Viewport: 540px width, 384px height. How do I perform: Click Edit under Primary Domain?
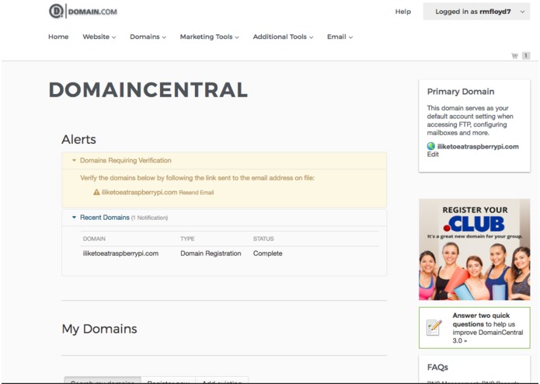(x=433, y=155)
